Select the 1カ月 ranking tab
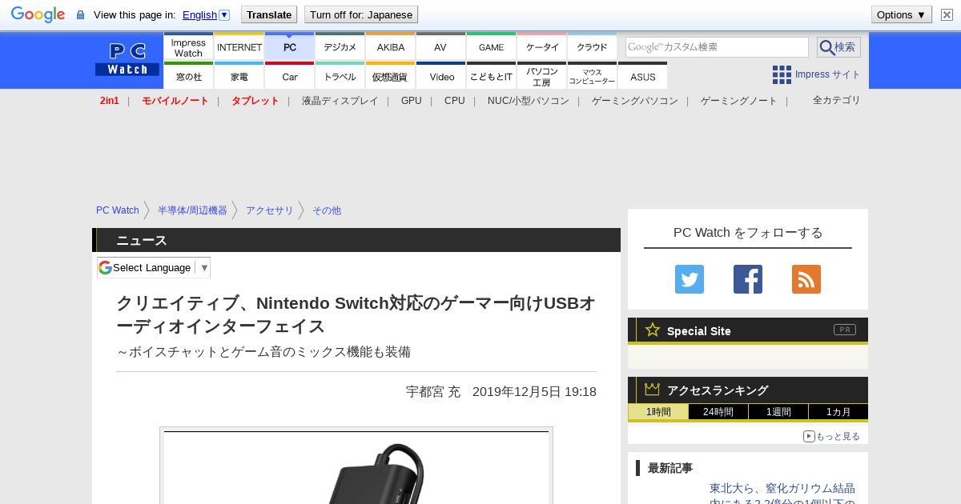961x504 pixels. (x=838, y=412)
